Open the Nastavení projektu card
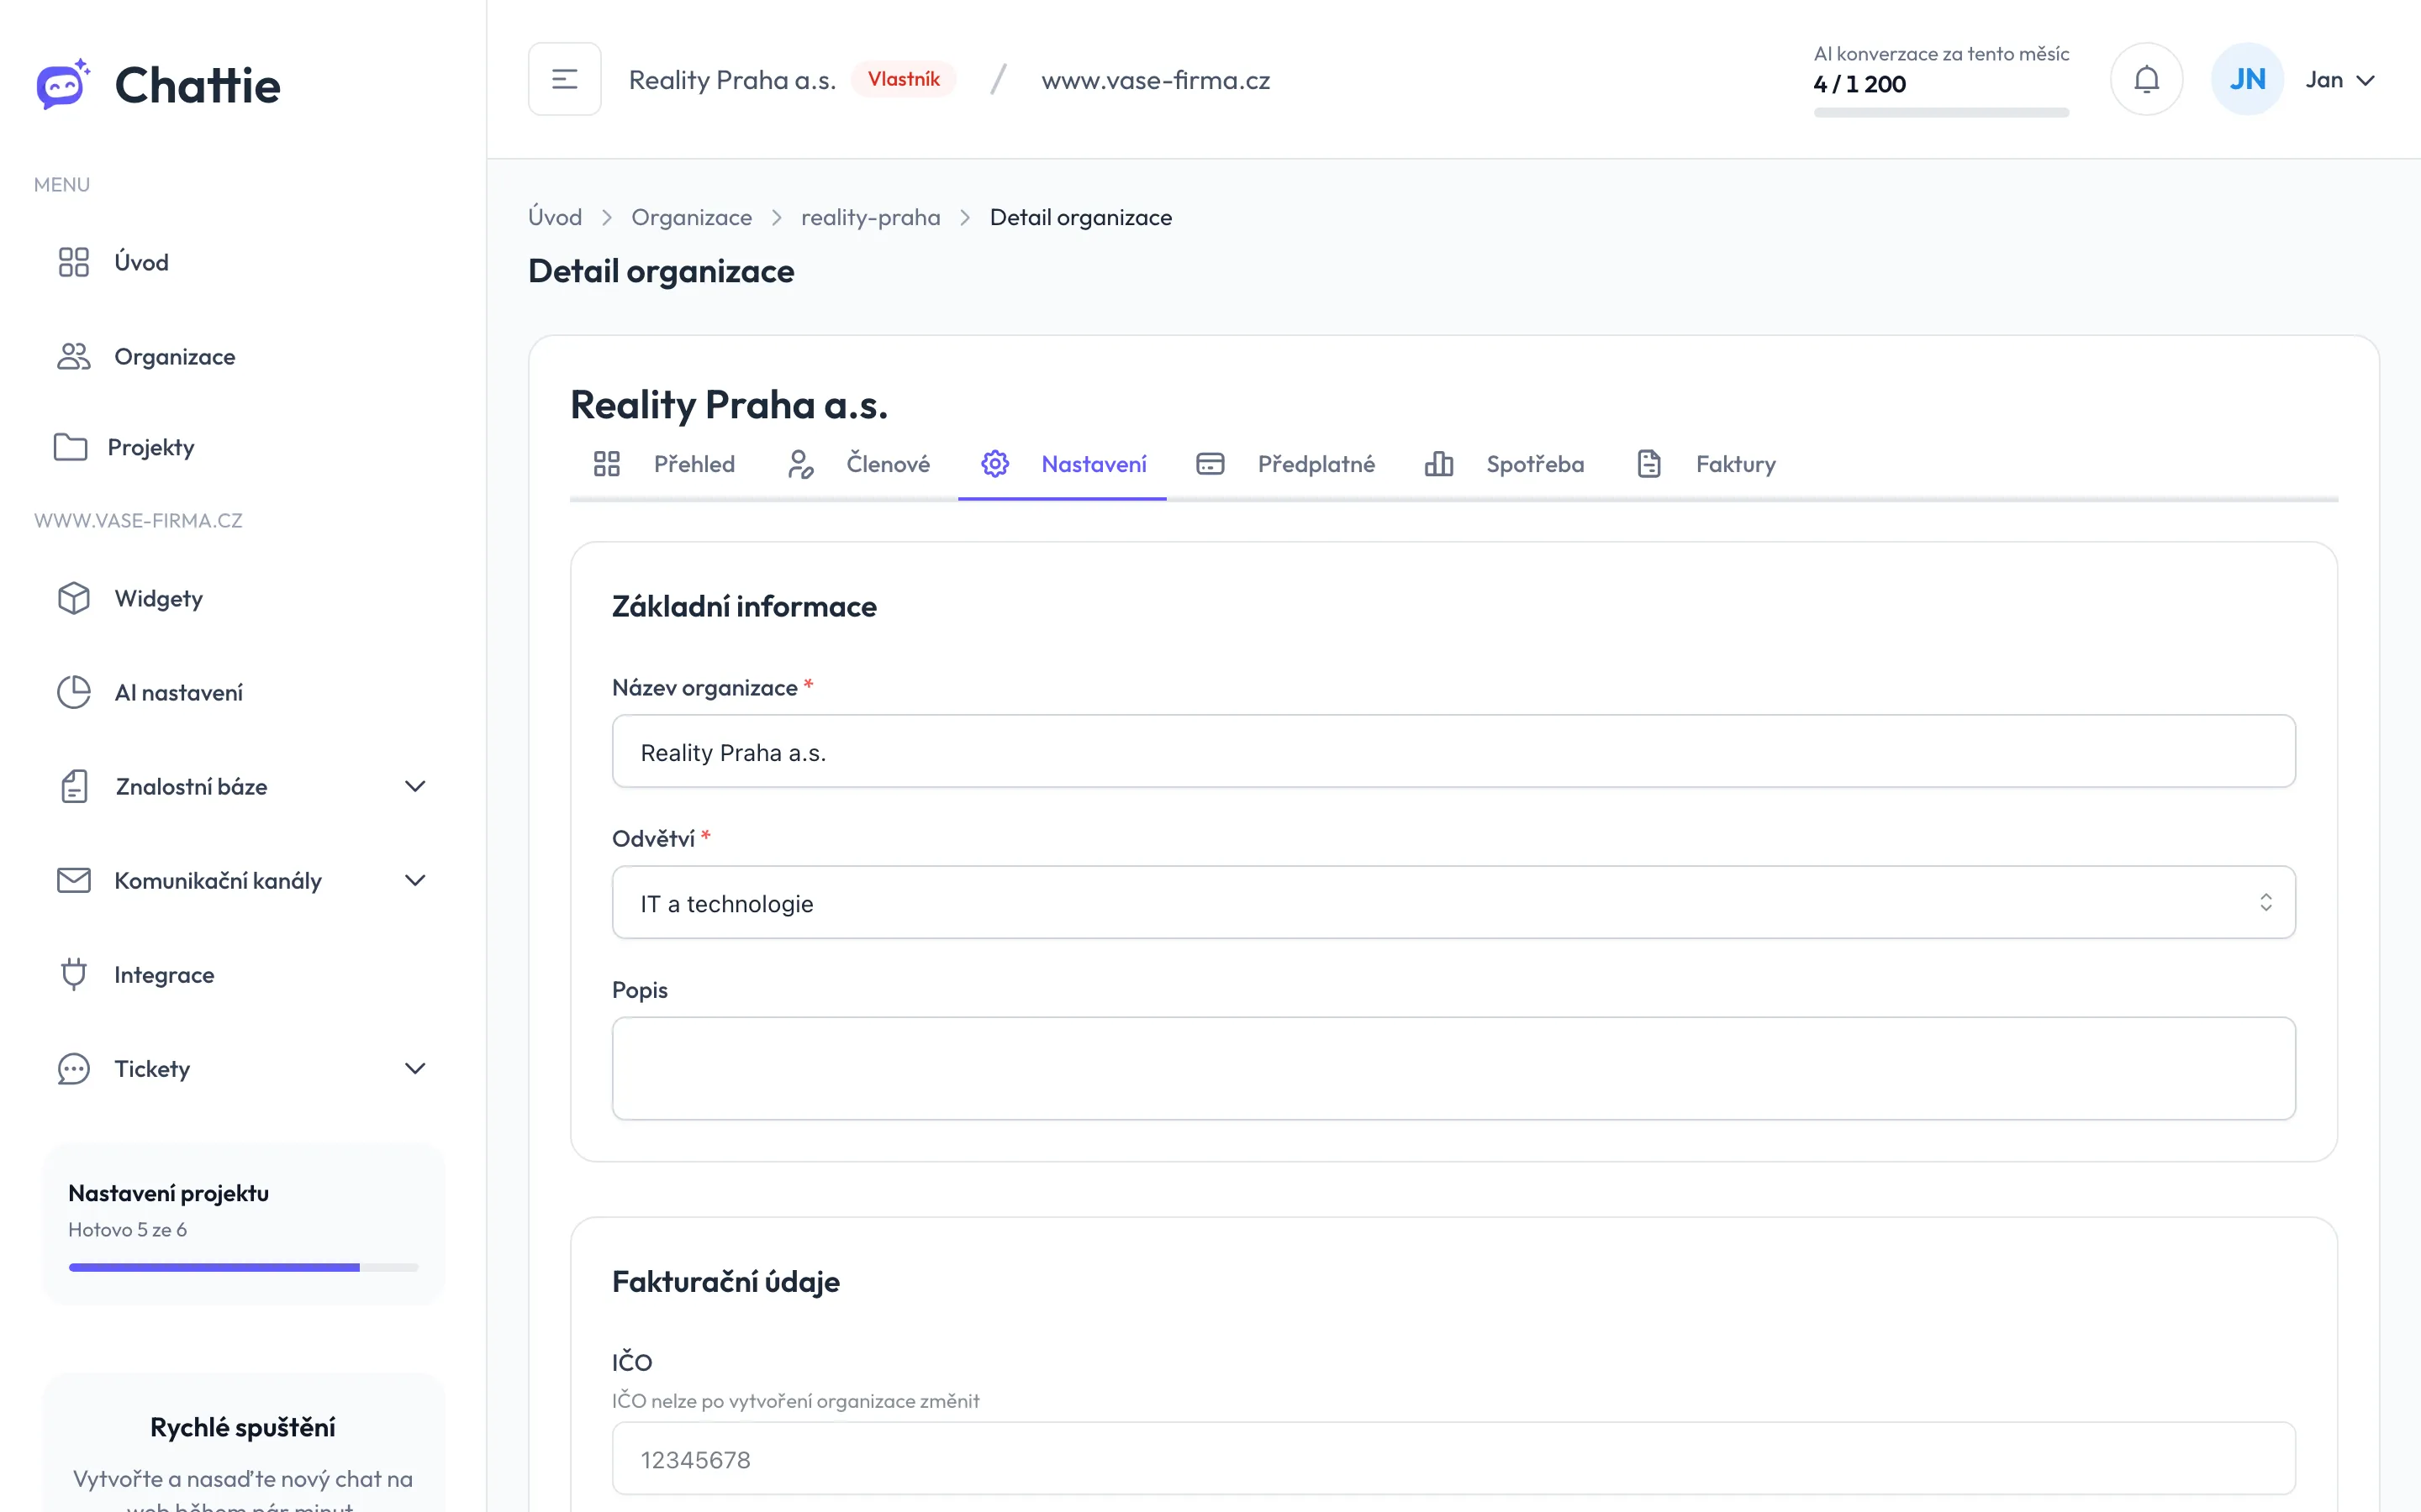Viewport: 2421px width, 1512px height. tap(243, 1224)
